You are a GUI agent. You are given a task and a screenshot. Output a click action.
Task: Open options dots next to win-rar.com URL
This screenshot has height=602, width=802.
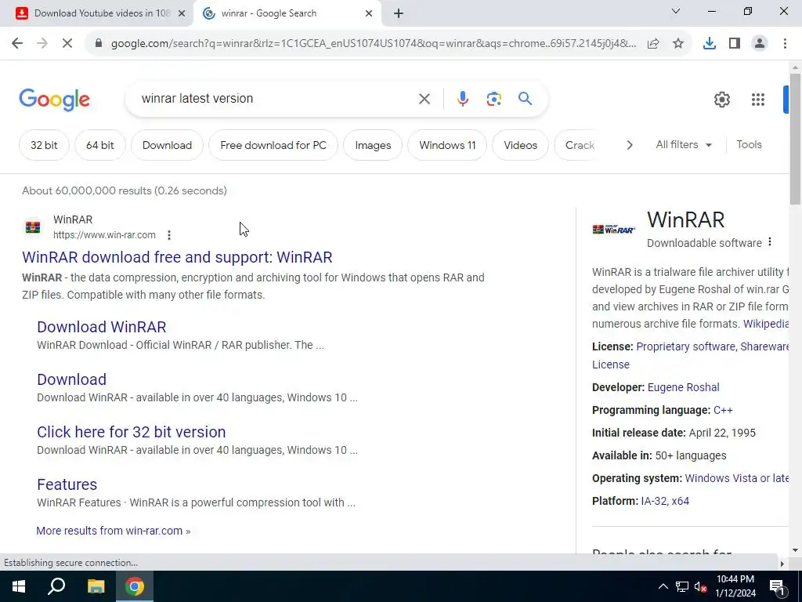(169, 235)
